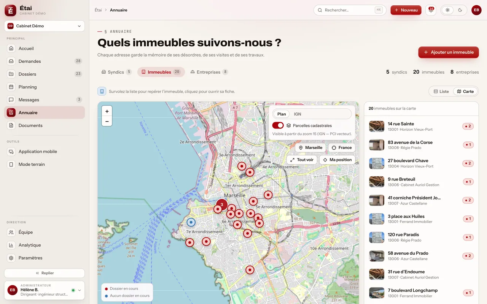Open Application mobile tool
The image size is (487, 304).
(x=45, y=151)
